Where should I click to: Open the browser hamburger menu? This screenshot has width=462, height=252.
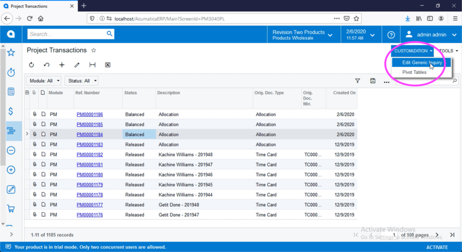pyautogui.click(x=455, y=18)
